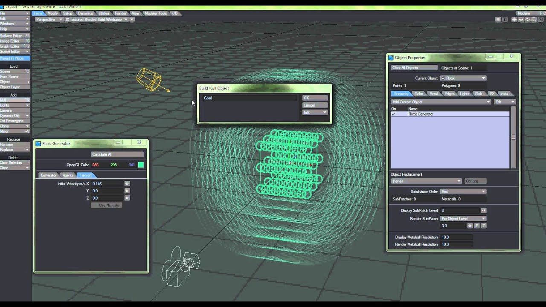The image size is (546, 307).
Task: Click the custom object list scrollbar
Action: click(x=514, y=137)
